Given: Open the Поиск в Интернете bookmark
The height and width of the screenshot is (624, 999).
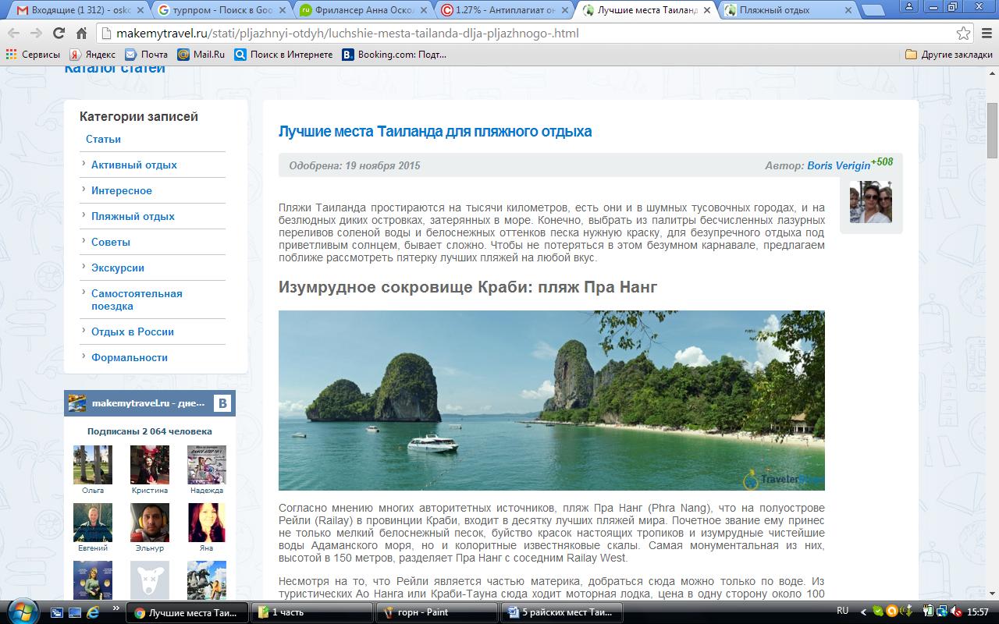Looking at the screenshot, I should tap(283, 55).
